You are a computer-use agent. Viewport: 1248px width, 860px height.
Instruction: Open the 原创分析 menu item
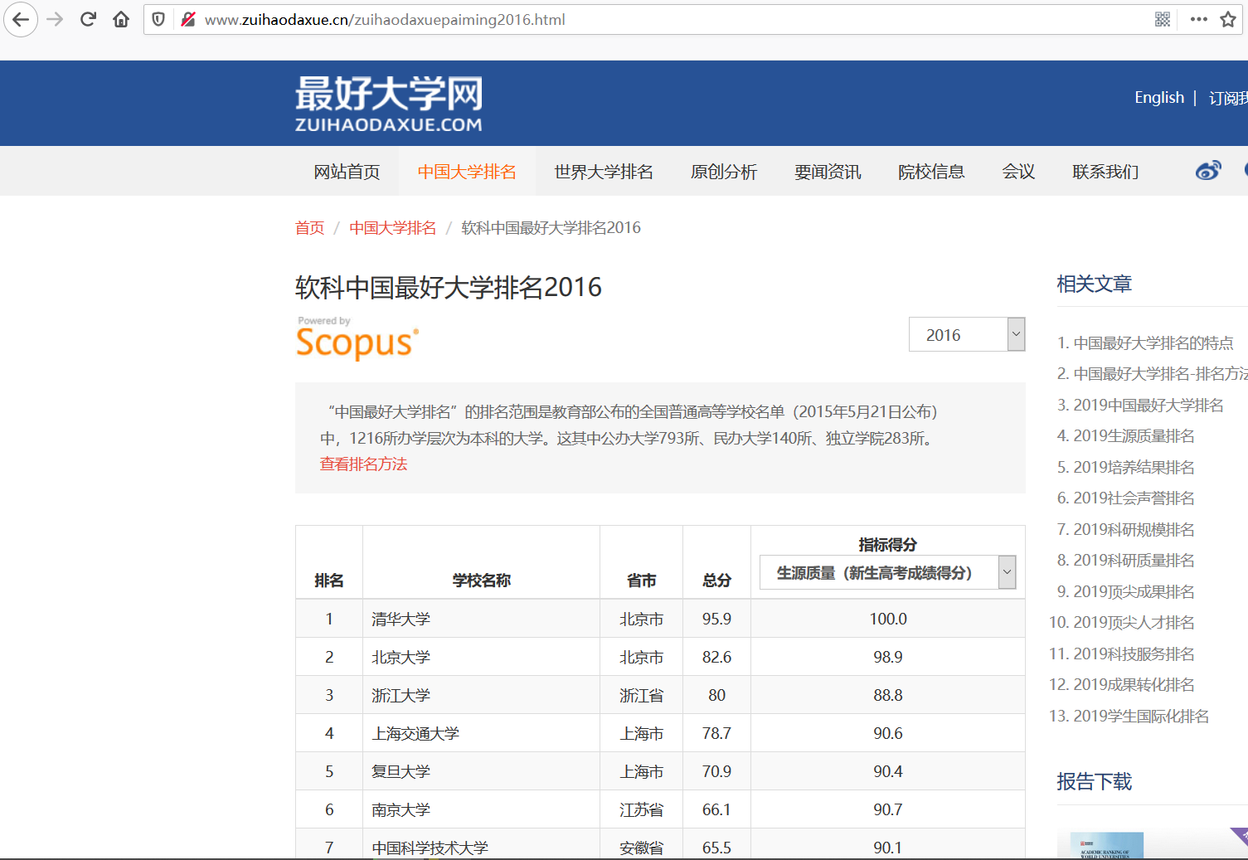[x=724, y=172]
